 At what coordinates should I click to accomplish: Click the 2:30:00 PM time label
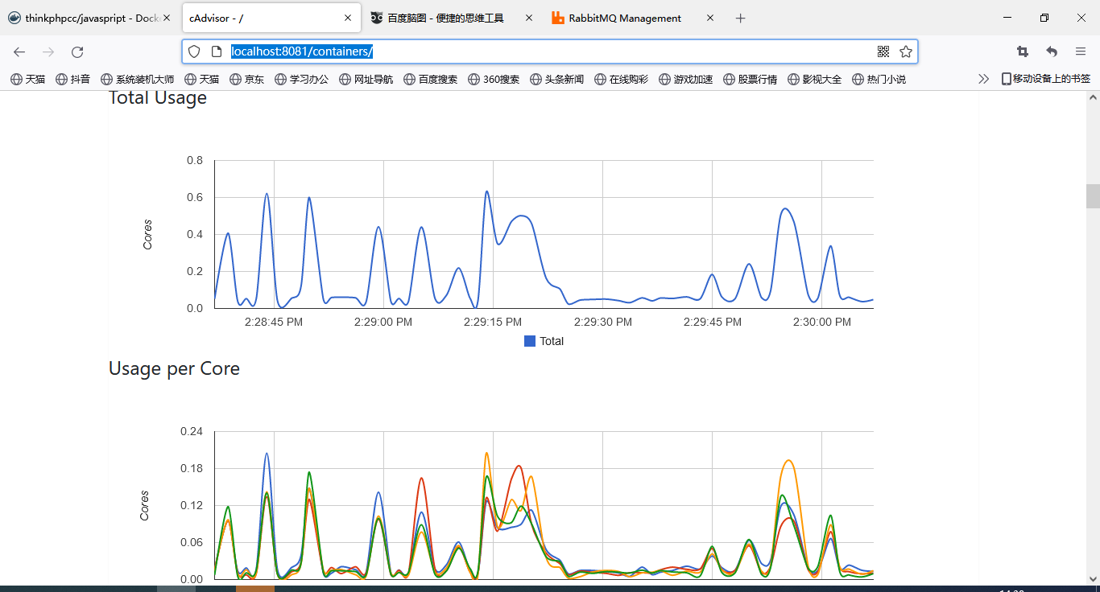(x=822, y=322)
